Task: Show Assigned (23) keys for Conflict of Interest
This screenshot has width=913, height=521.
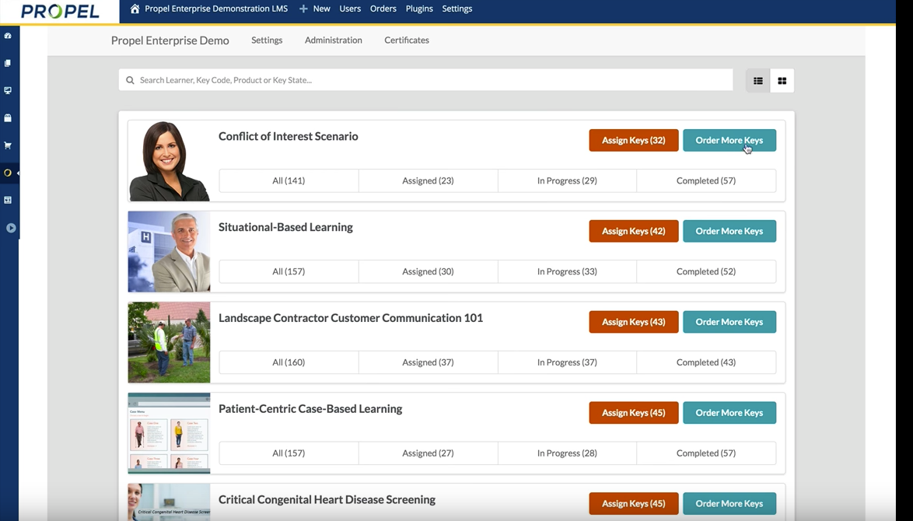Action: point(428,180)
